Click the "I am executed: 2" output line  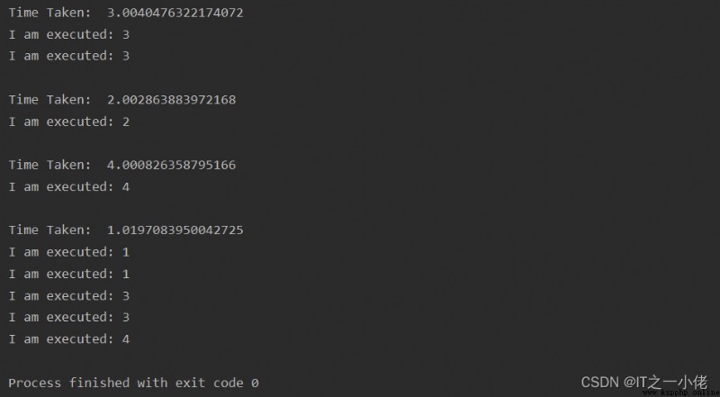click(x=69, y=122)
